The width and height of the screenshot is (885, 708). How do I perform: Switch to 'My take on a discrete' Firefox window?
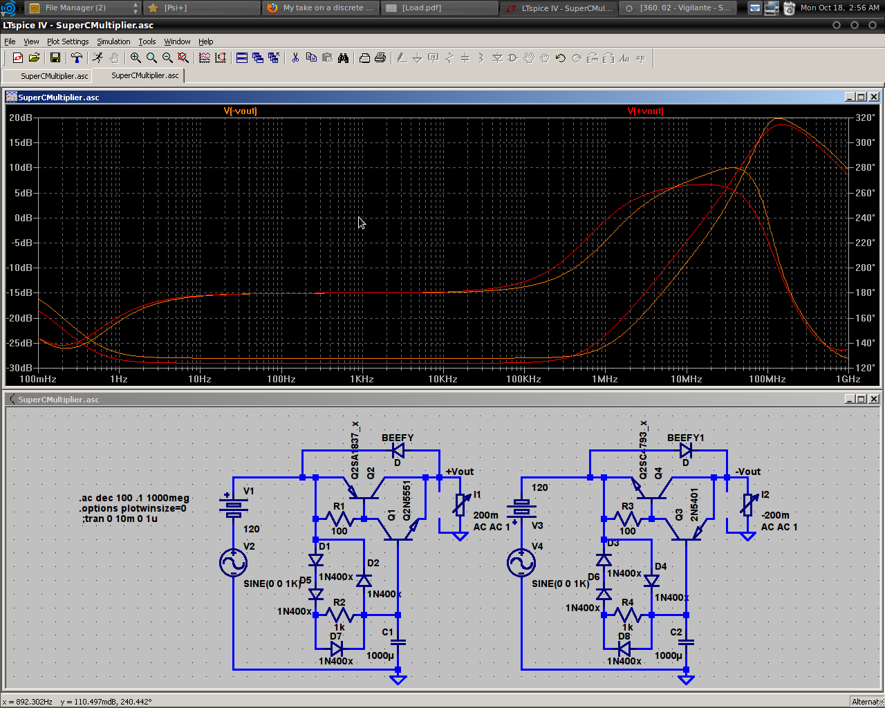pyautogui.click(x=322, y=8)
